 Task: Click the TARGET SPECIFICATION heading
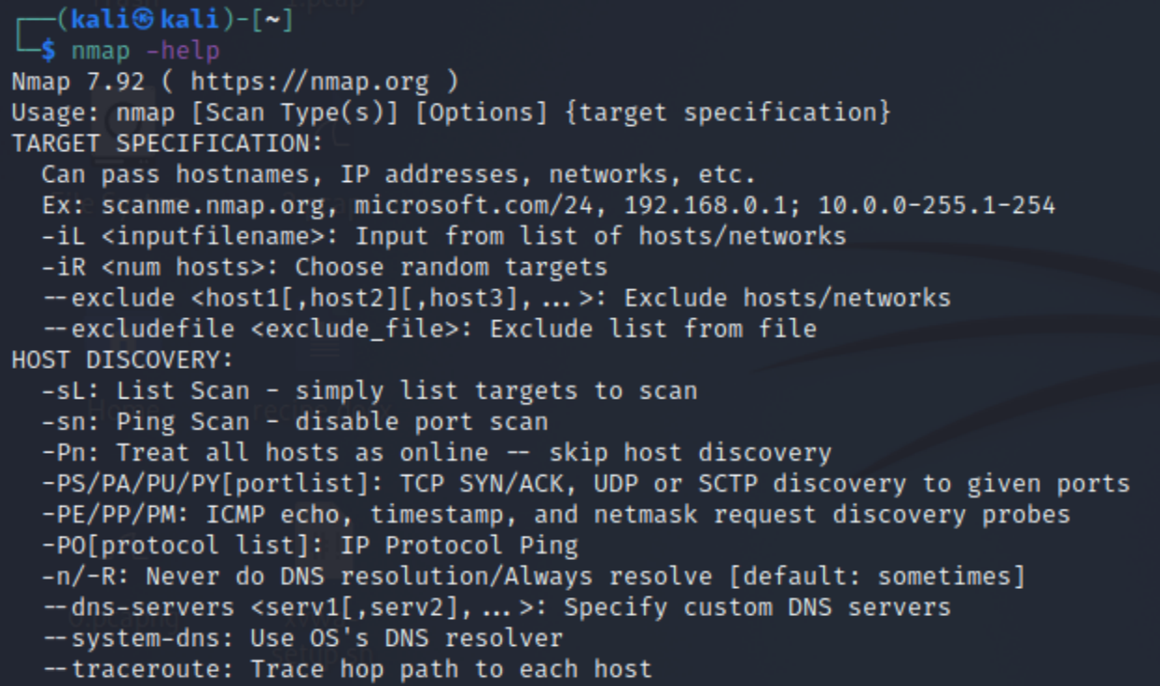167,144
